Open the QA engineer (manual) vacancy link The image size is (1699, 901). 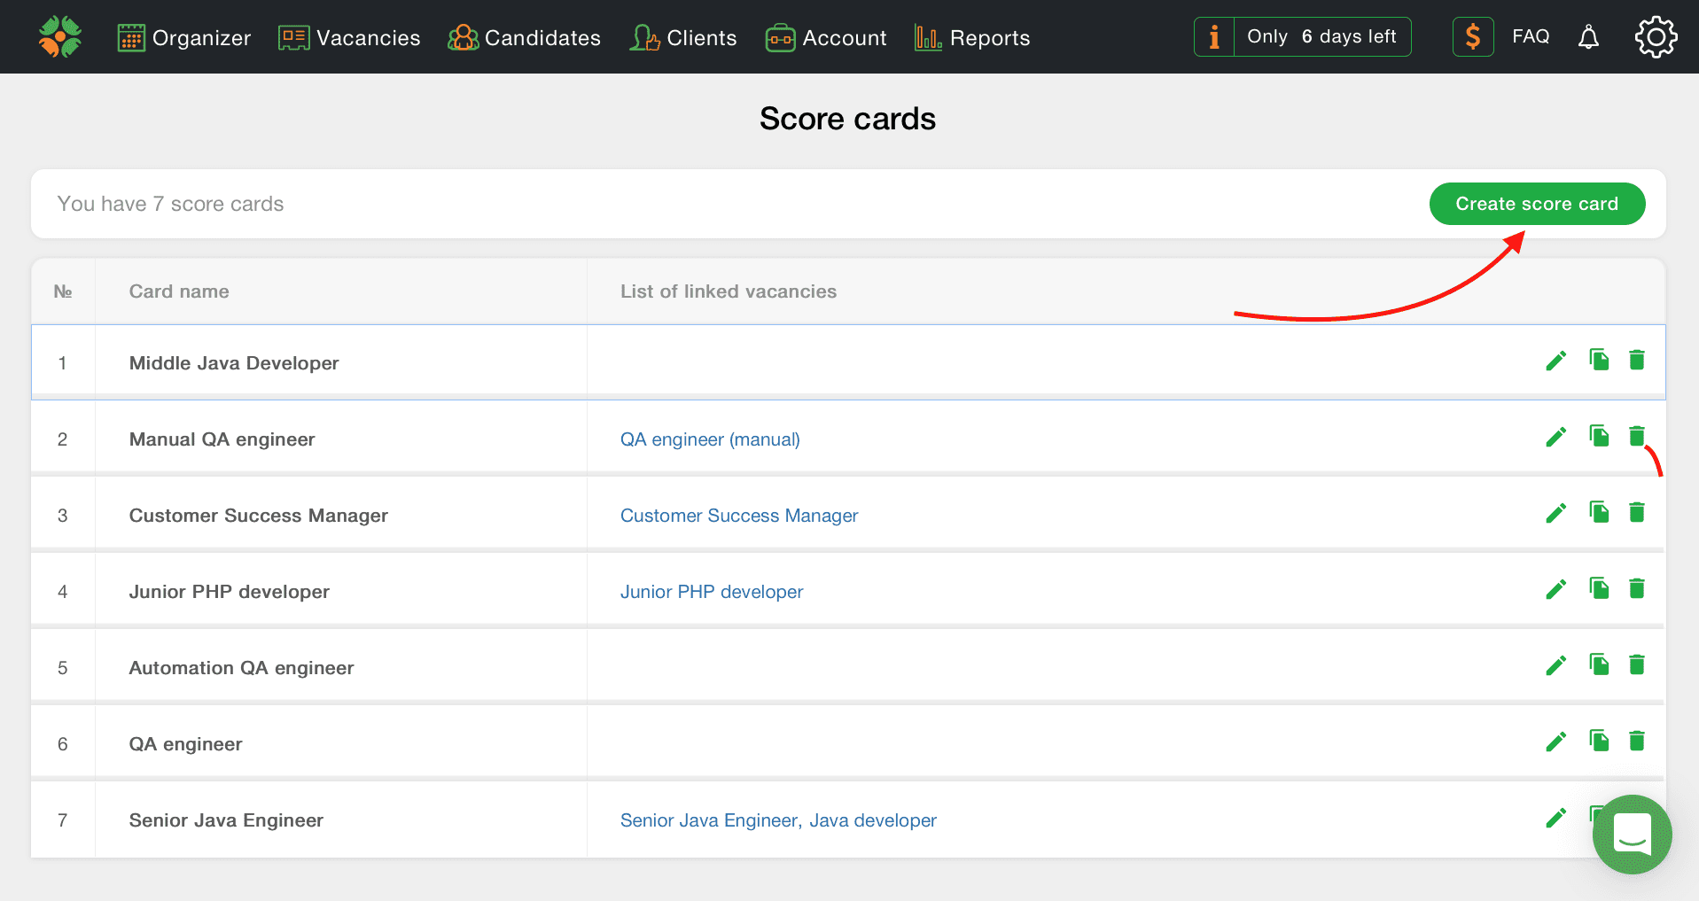(x=710, y=439)
